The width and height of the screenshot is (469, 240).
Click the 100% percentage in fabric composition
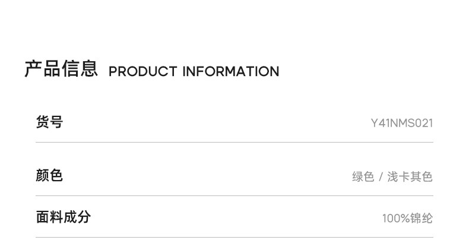pyautogui.click(x=396, y=219)
